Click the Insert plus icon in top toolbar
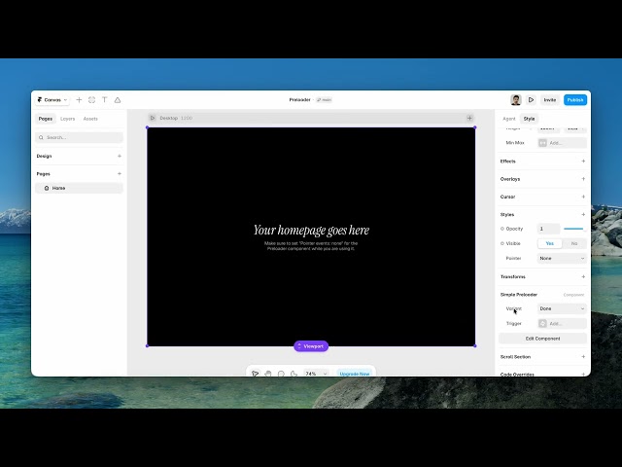The image size is (622, 467). click(79, 100)
